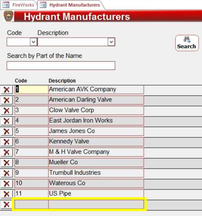
Task: Click the empty new-row Code cell
Action: (x=32, y=205)
